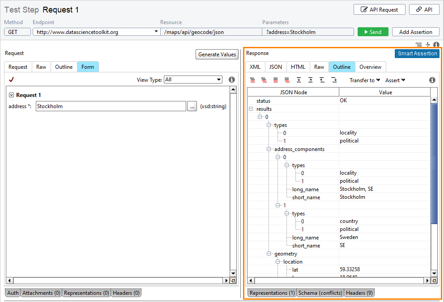Click the value 'Sweden'
Viewport: 444px width, 302px height.
pos(349,237)
